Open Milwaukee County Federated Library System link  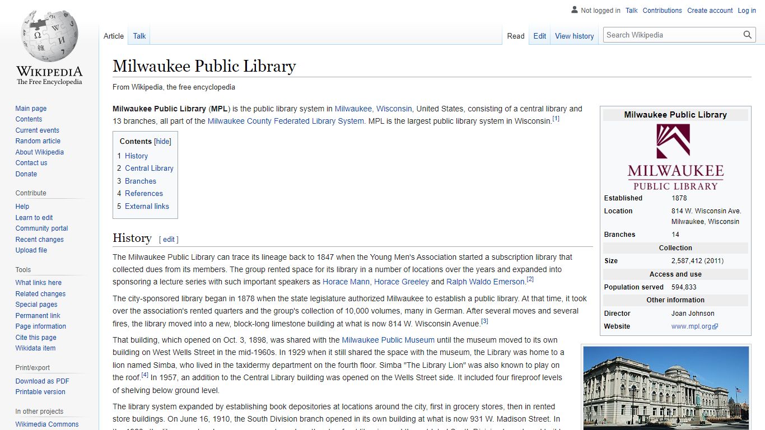286,121
